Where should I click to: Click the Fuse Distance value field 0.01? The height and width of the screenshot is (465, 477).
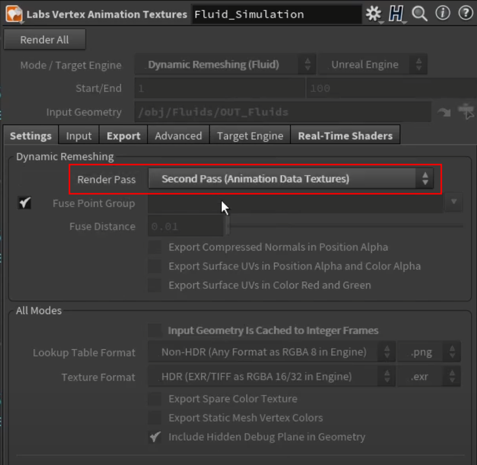186,226
